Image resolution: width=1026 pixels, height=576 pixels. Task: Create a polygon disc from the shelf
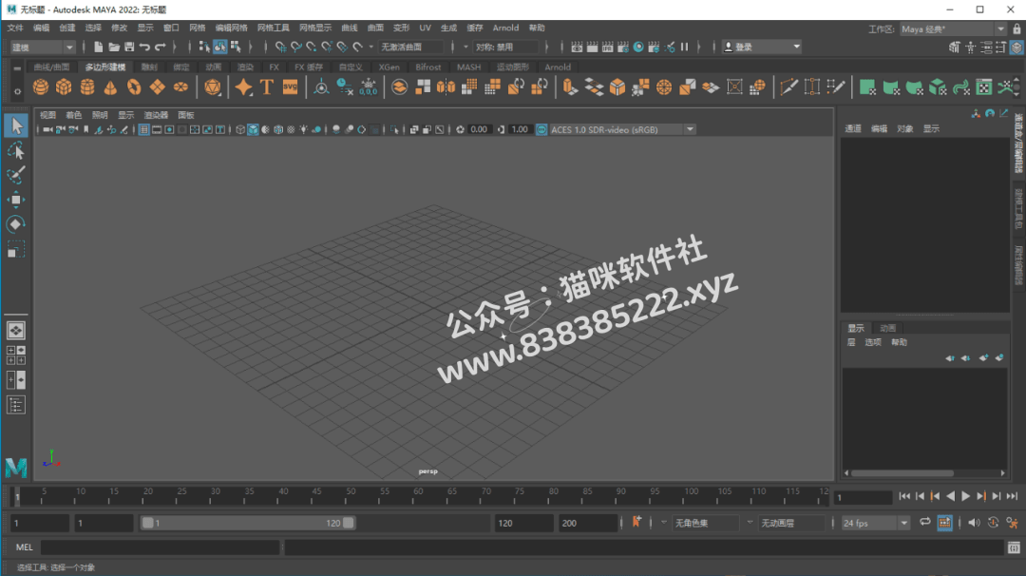point(180,87)
